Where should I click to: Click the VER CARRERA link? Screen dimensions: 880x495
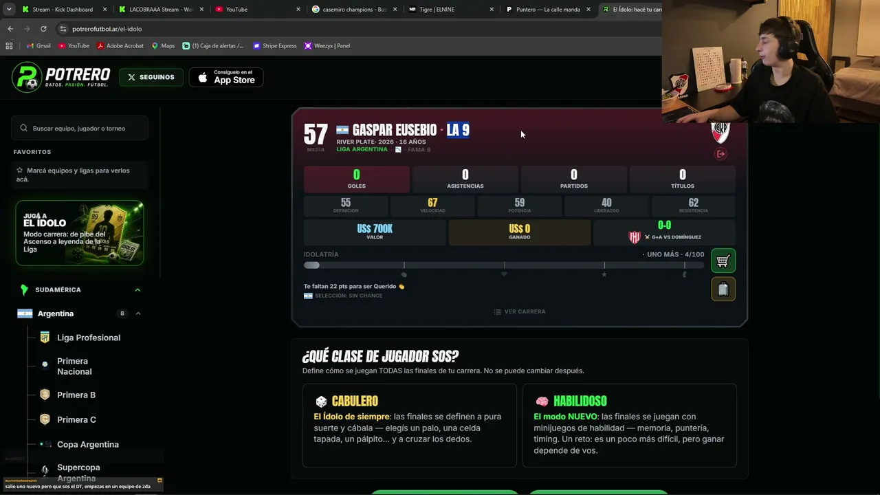point(520,311)
